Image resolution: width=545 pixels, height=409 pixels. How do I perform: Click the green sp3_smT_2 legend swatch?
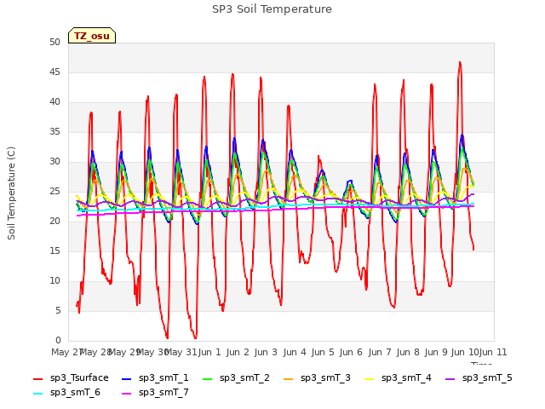208,378
